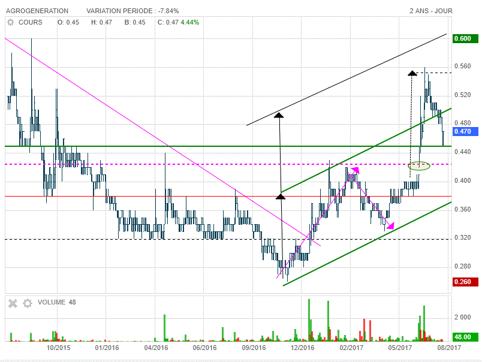The height and width of the screenshot is (362, 488).
Task: Click the 12/2016 date axis label
Action: [303, 348]
